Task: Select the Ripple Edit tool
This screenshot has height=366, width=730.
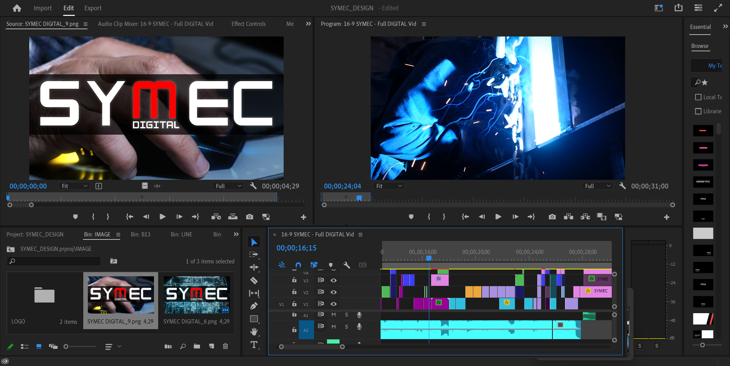Action: [254, 267]
